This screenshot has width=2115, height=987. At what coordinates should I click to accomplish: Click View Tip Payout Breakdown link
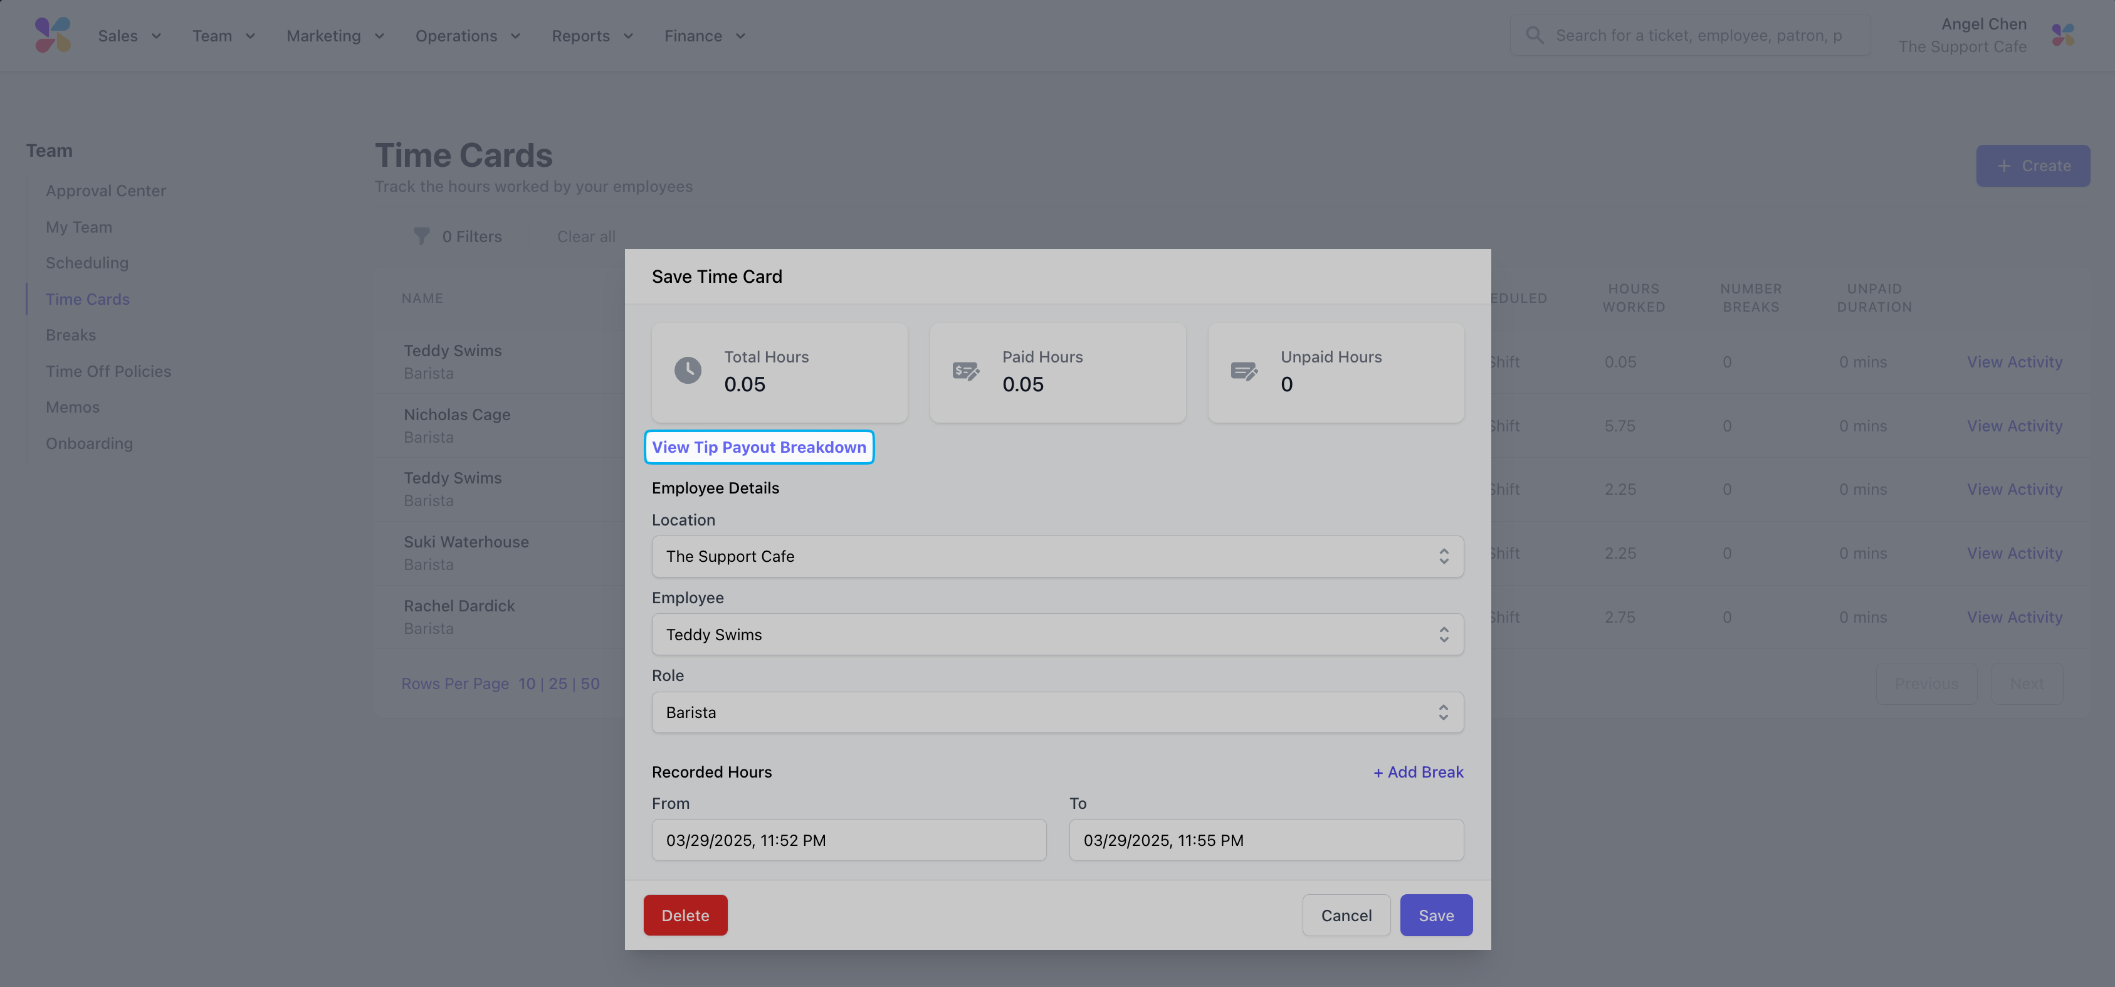(758, 448)
